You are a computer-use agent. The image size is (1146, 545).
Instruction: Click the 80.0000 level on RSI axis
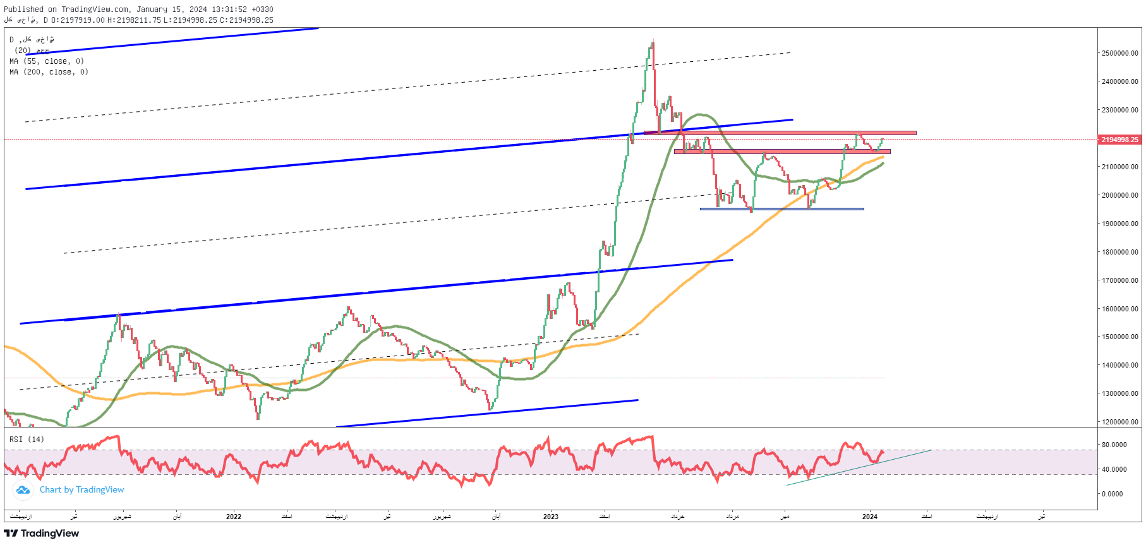[x=1114, y=445]
